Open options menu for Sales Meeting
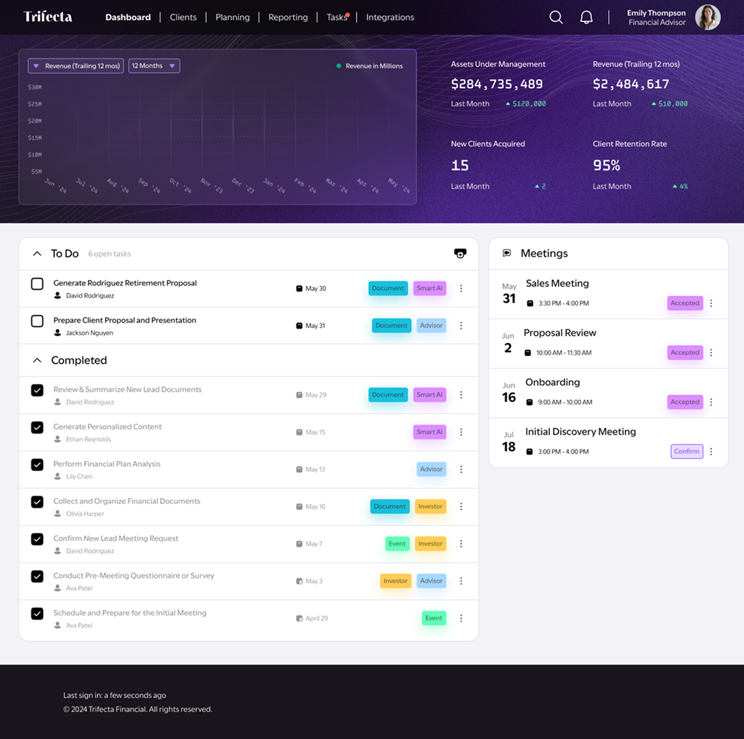Viewport: 744px width, 739px height. 711,303
